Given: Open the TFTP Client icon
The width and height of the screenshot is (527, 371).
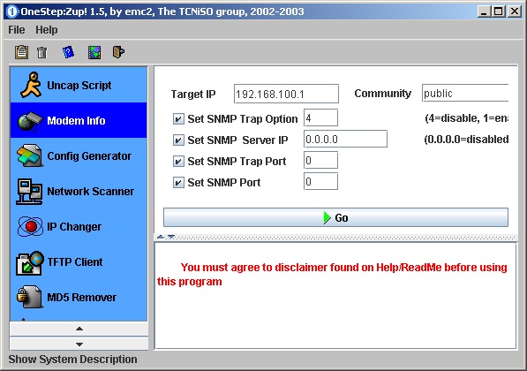Looking at the screenshot, I should pos(30,263).
